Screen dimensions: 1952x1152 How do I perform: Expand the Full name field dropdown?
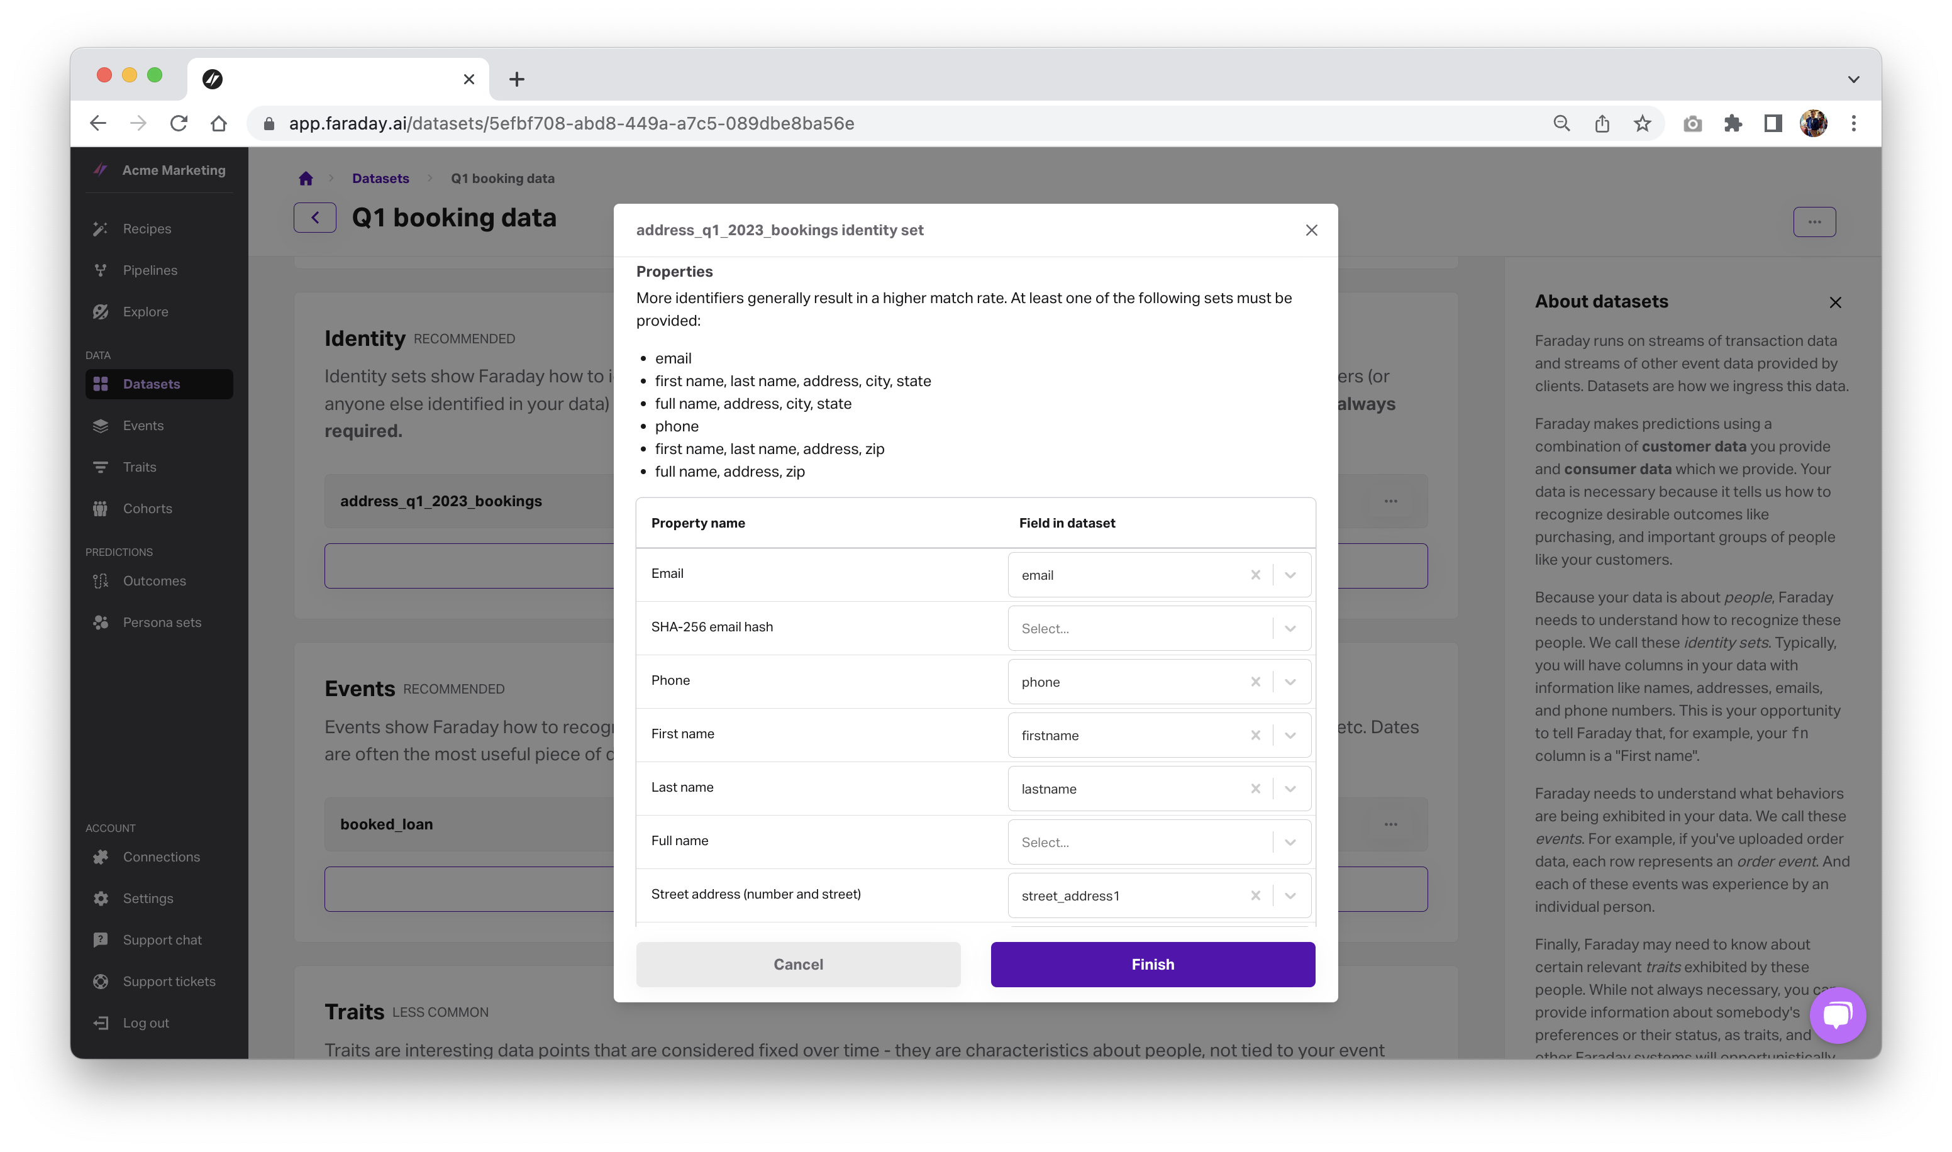1290,842
